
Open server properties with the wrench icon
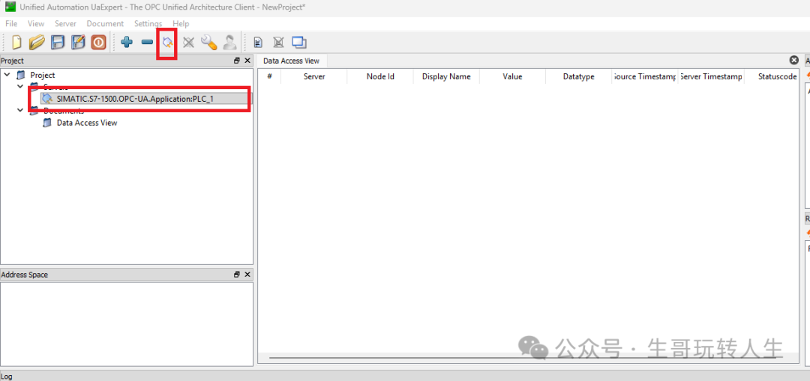[x=209, y=42]
